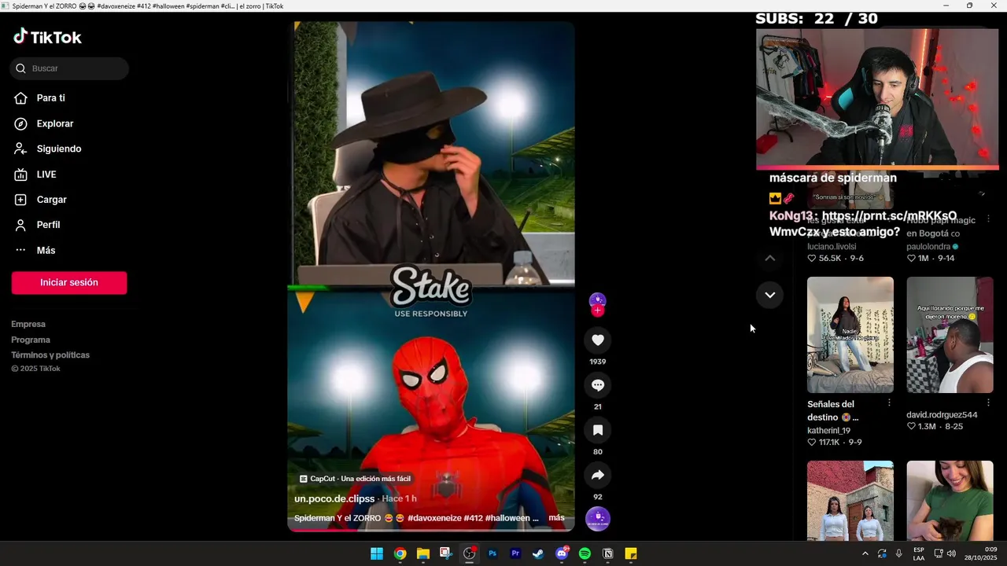Open un.poco.de.clipss profile
This screenshot has height=566, width=1007.
pos(334,498)
